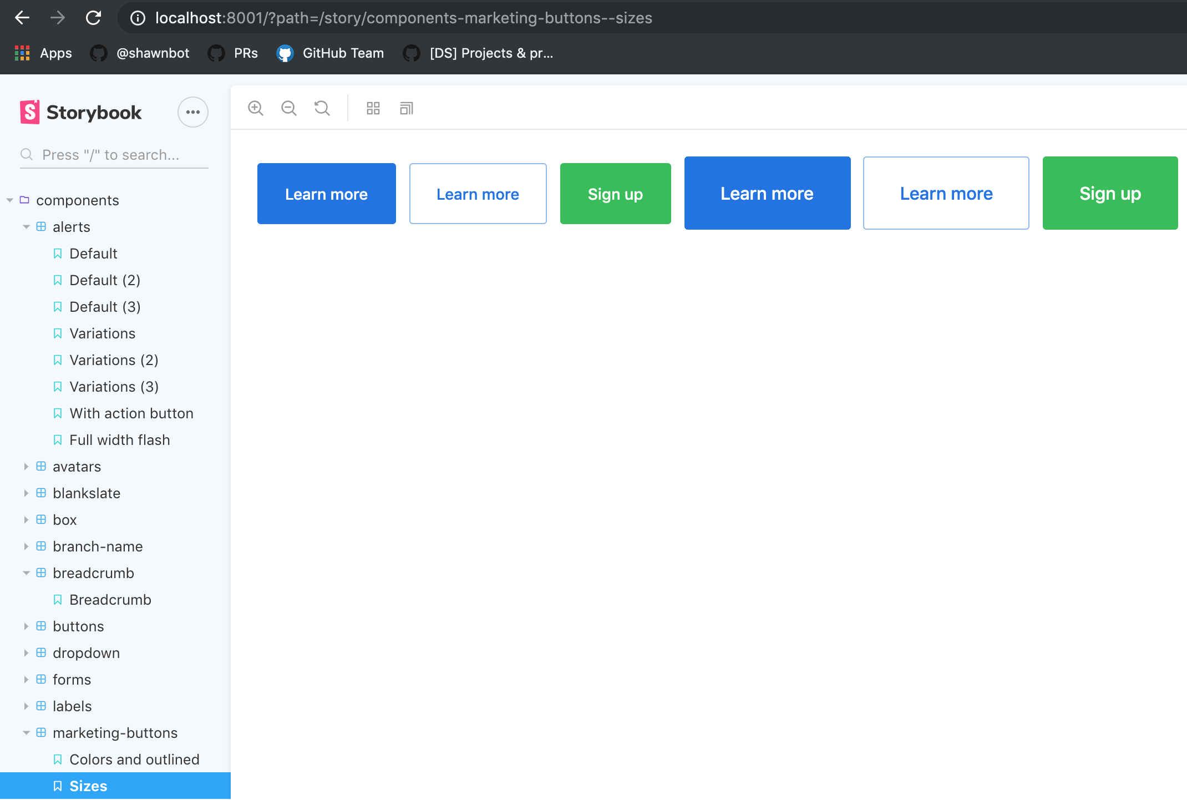Viewport: 1187px width, 800px height.
Task: Click the zoom out magnifier icon
Action: point(288,108)
